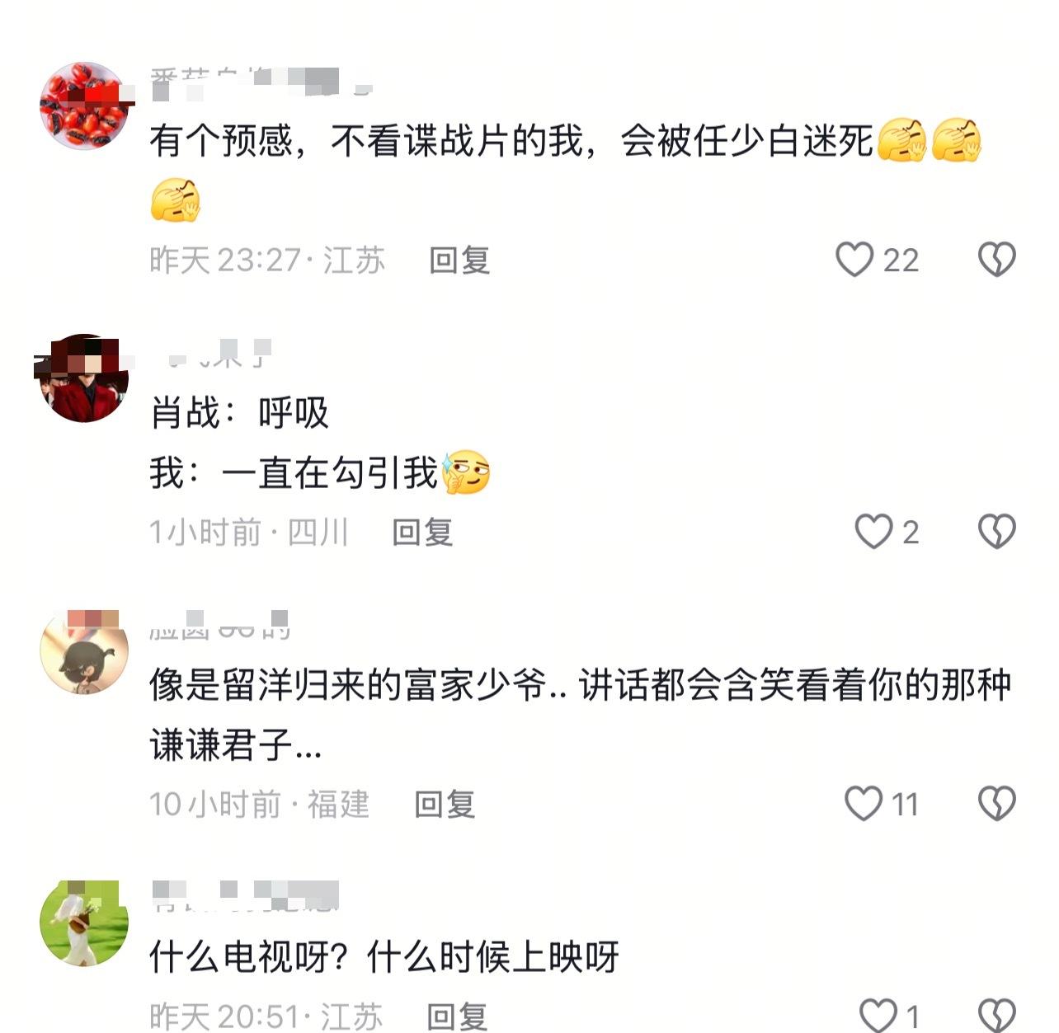Open the green field avatar profile
The image size is (1059, 1033).
84,922
